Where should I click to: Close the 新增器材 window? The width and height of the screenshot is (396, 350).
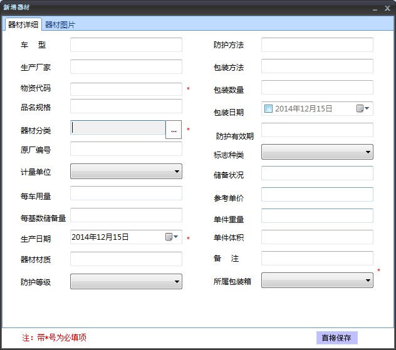[387, 8]
